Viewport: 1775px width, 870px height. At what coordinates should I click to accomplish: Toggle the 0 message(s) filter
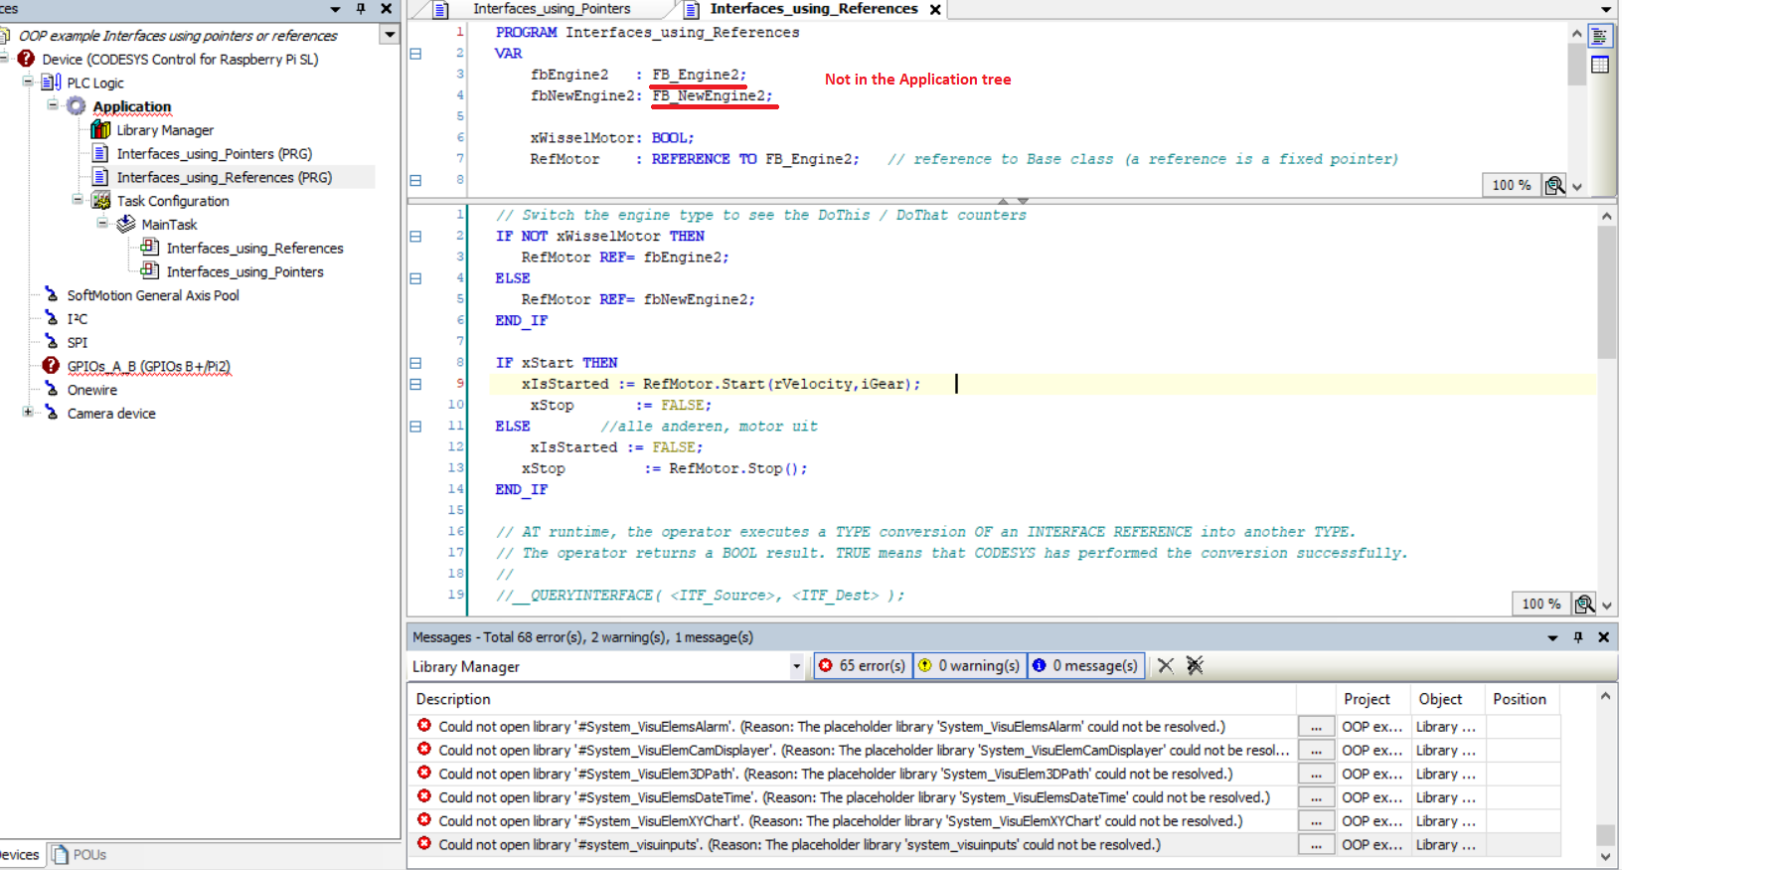1084,666
